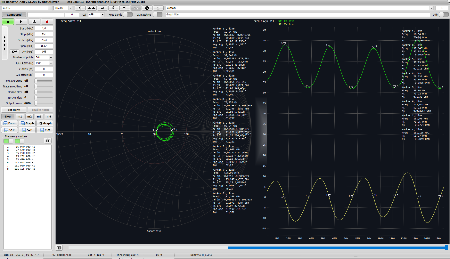Toggle the Freq bands switch
The width and height of the screenshot is (450, 259).
tap(128, 14)
